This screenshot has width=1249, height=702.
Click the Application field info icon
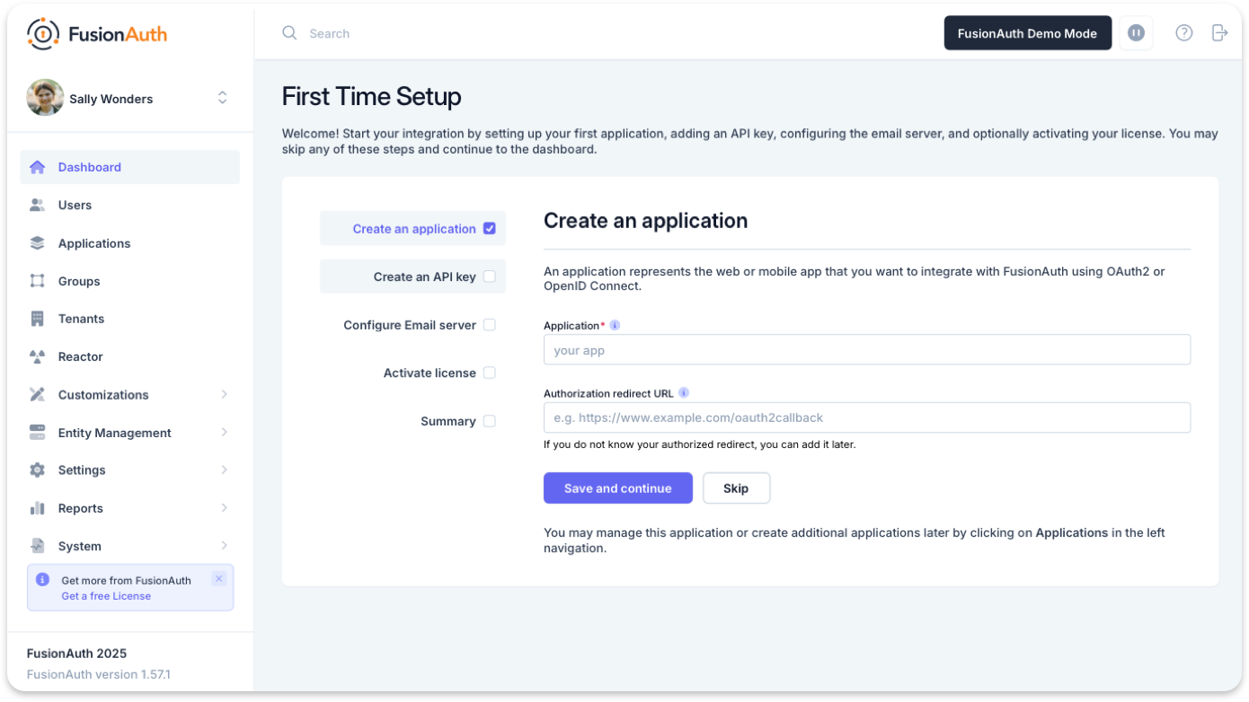615,326
